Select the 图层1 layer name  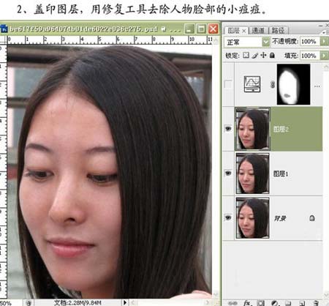tap(281, 173)
